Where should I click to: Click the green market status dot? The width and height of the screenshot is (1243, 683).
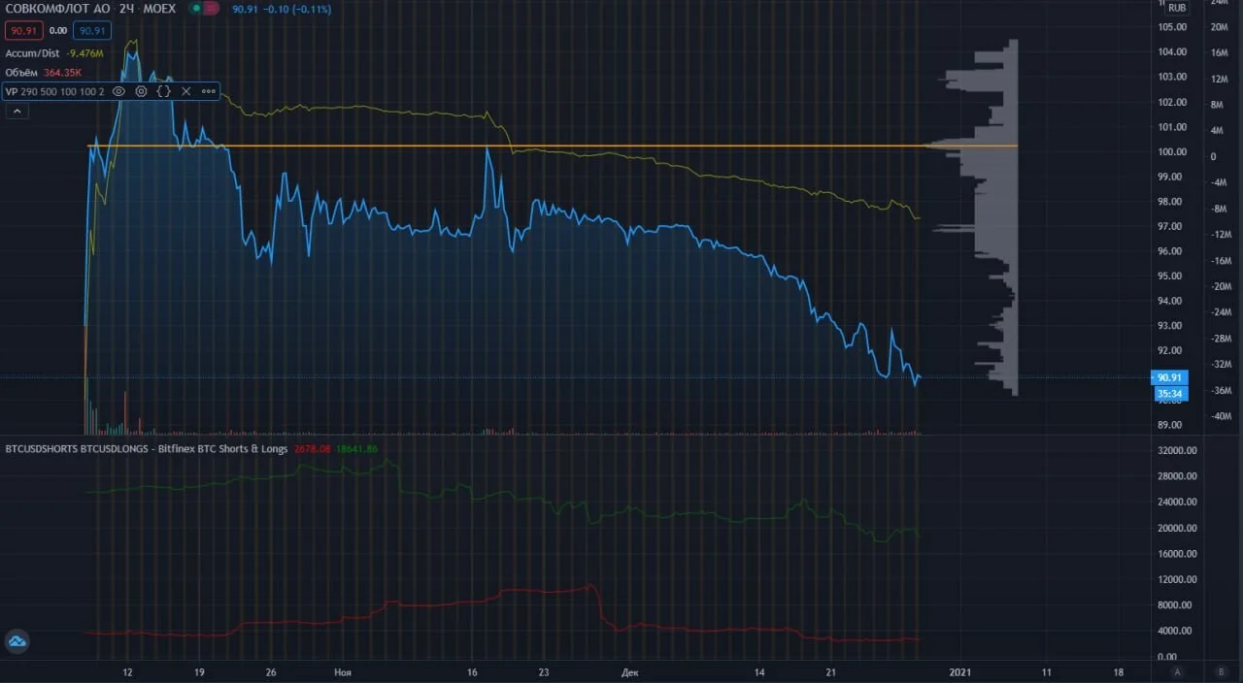point(197,9)
